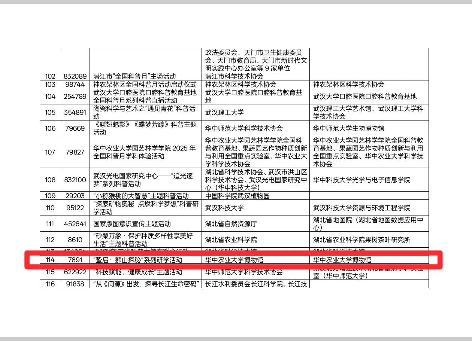Click 华中农业大学博物馆 in the last column
Screen dimensions: 472x342
(342, 260)
